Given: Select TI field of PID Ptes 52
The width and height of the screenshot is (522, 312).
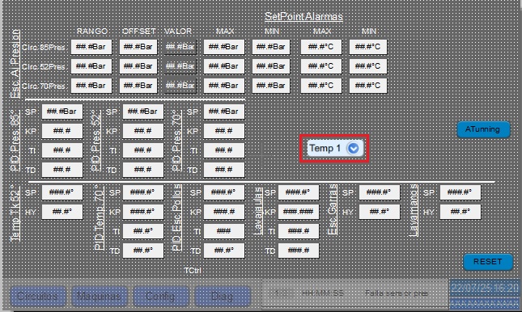Looking at the screenshot, I should (x=142, y=150).
